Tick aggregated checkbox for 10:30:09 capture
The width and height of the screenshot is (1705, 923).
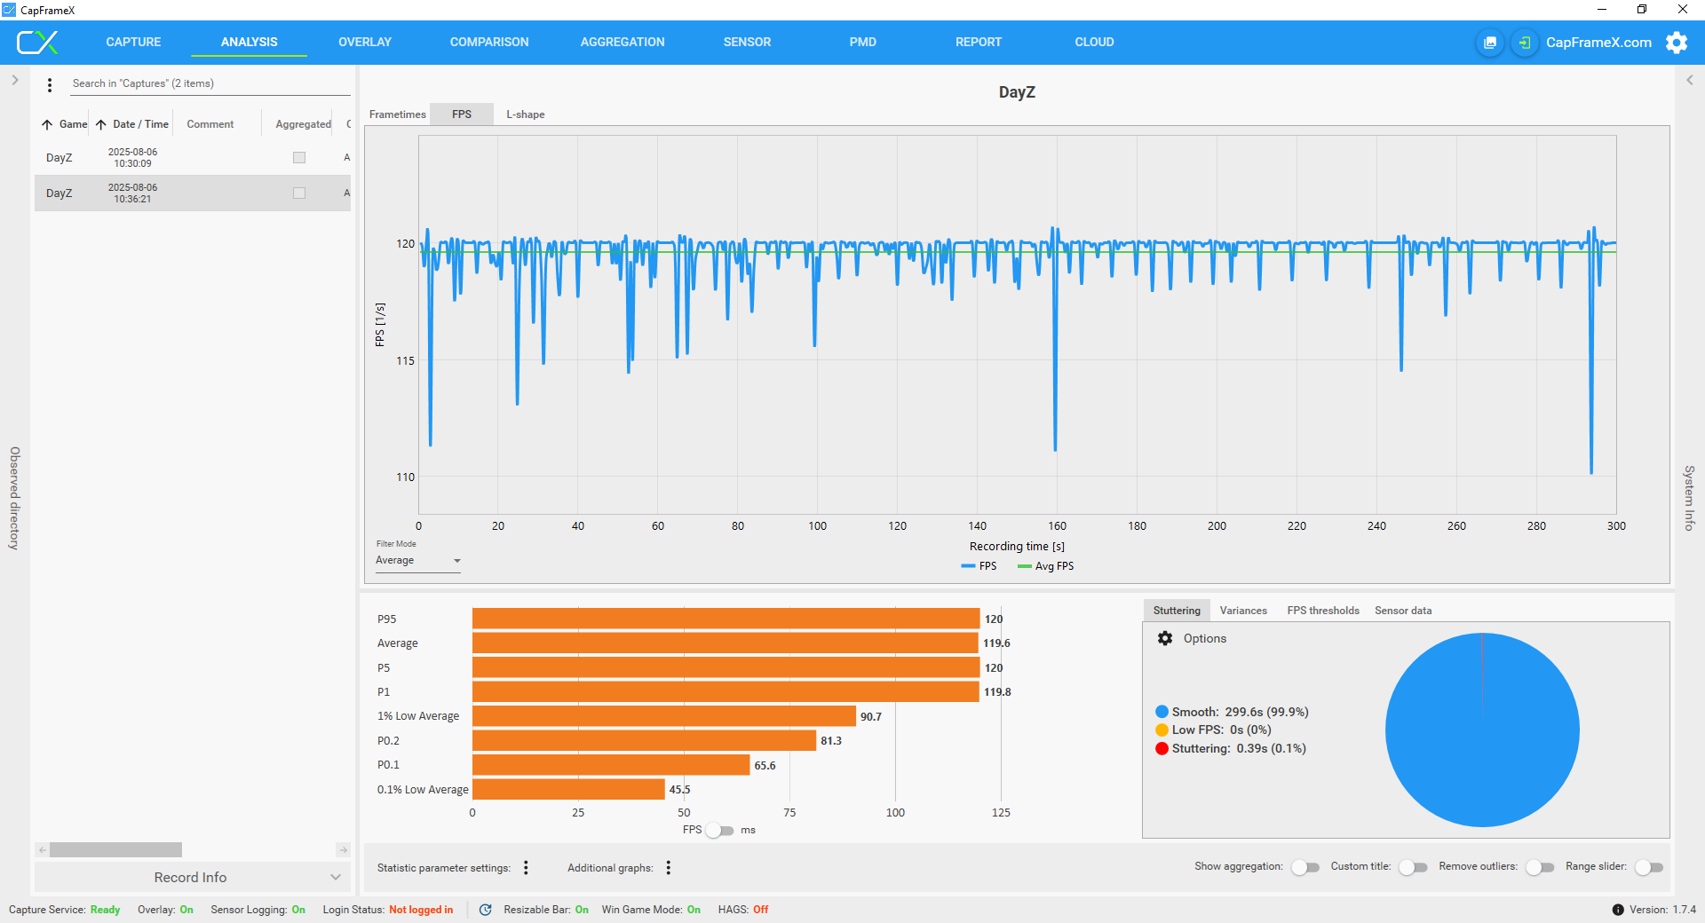point(299,157)
